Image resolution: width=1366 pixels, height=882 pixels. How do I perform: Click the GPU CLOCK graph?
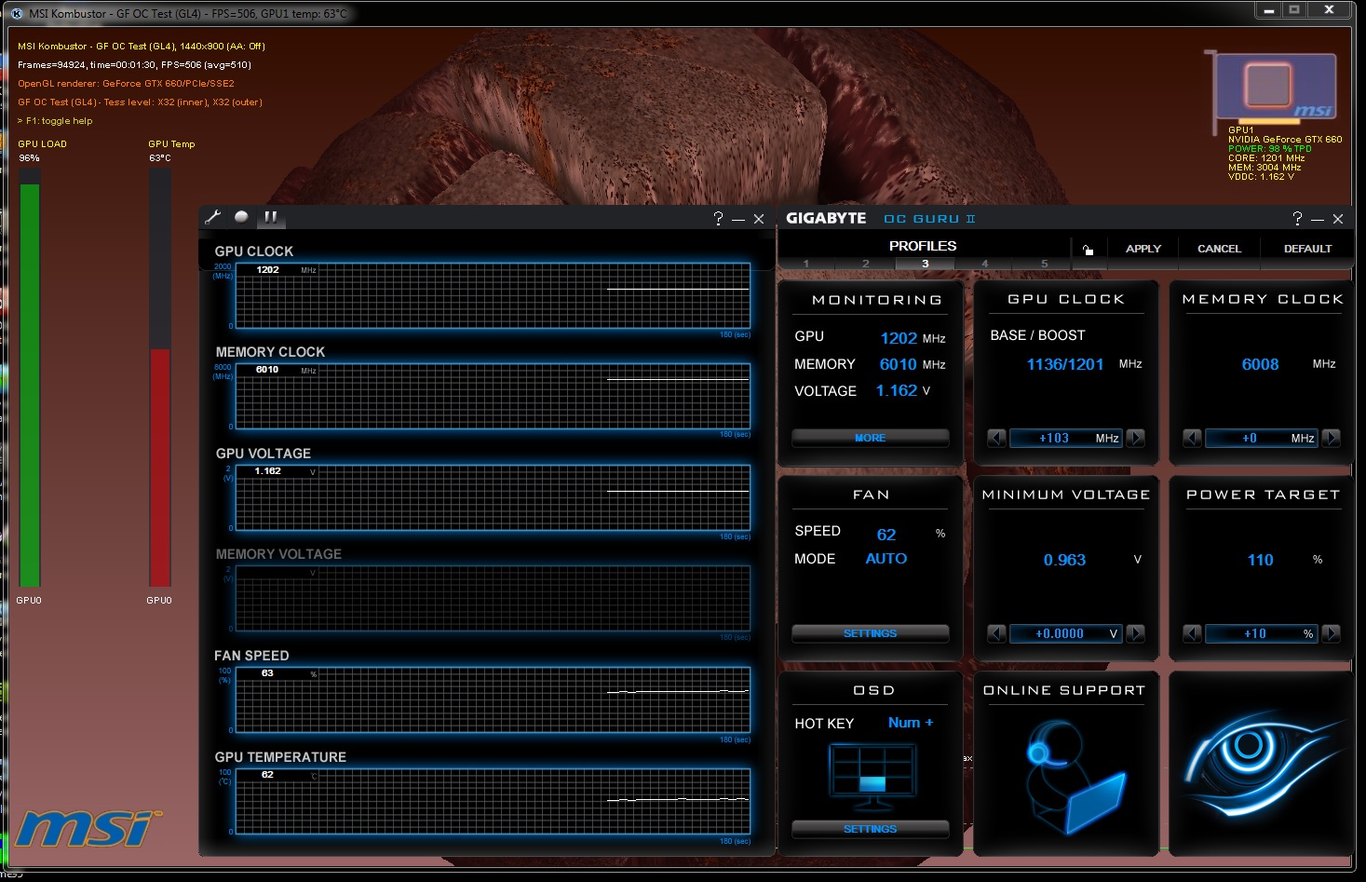pos(493,295)
